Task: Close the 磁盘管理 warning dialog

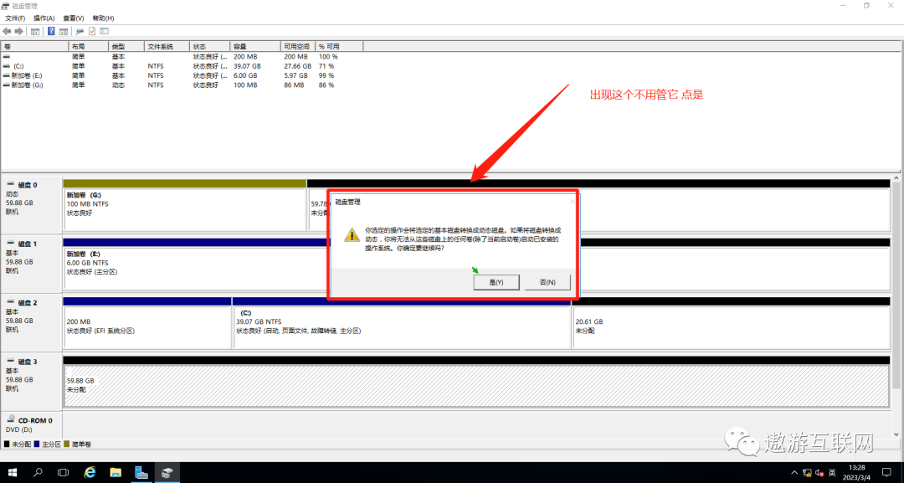Action: [572, 202]
